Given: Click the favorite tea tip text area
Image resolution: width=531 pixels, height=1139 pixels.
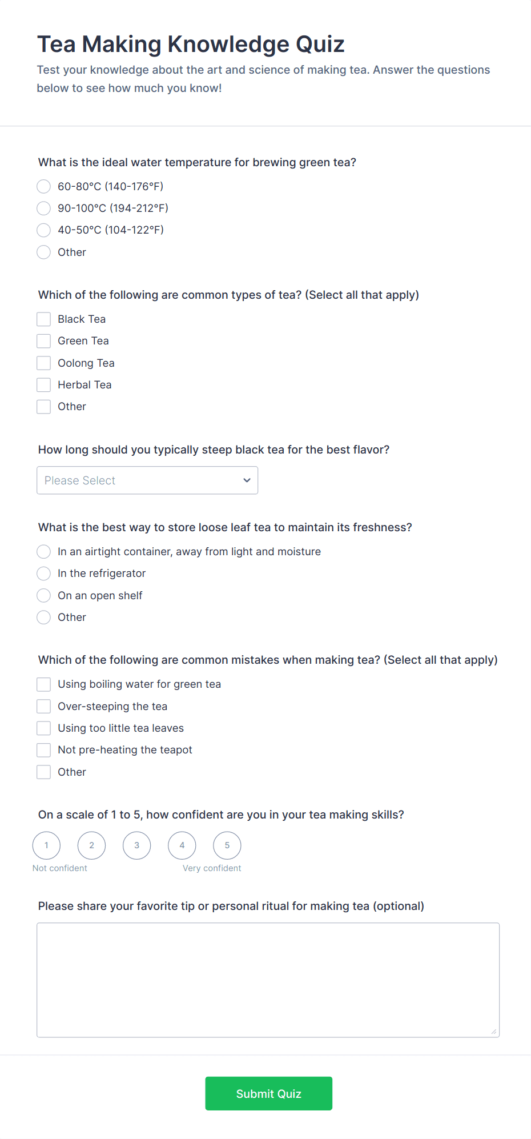Looking at the screenshot, I should pos(268,980).
